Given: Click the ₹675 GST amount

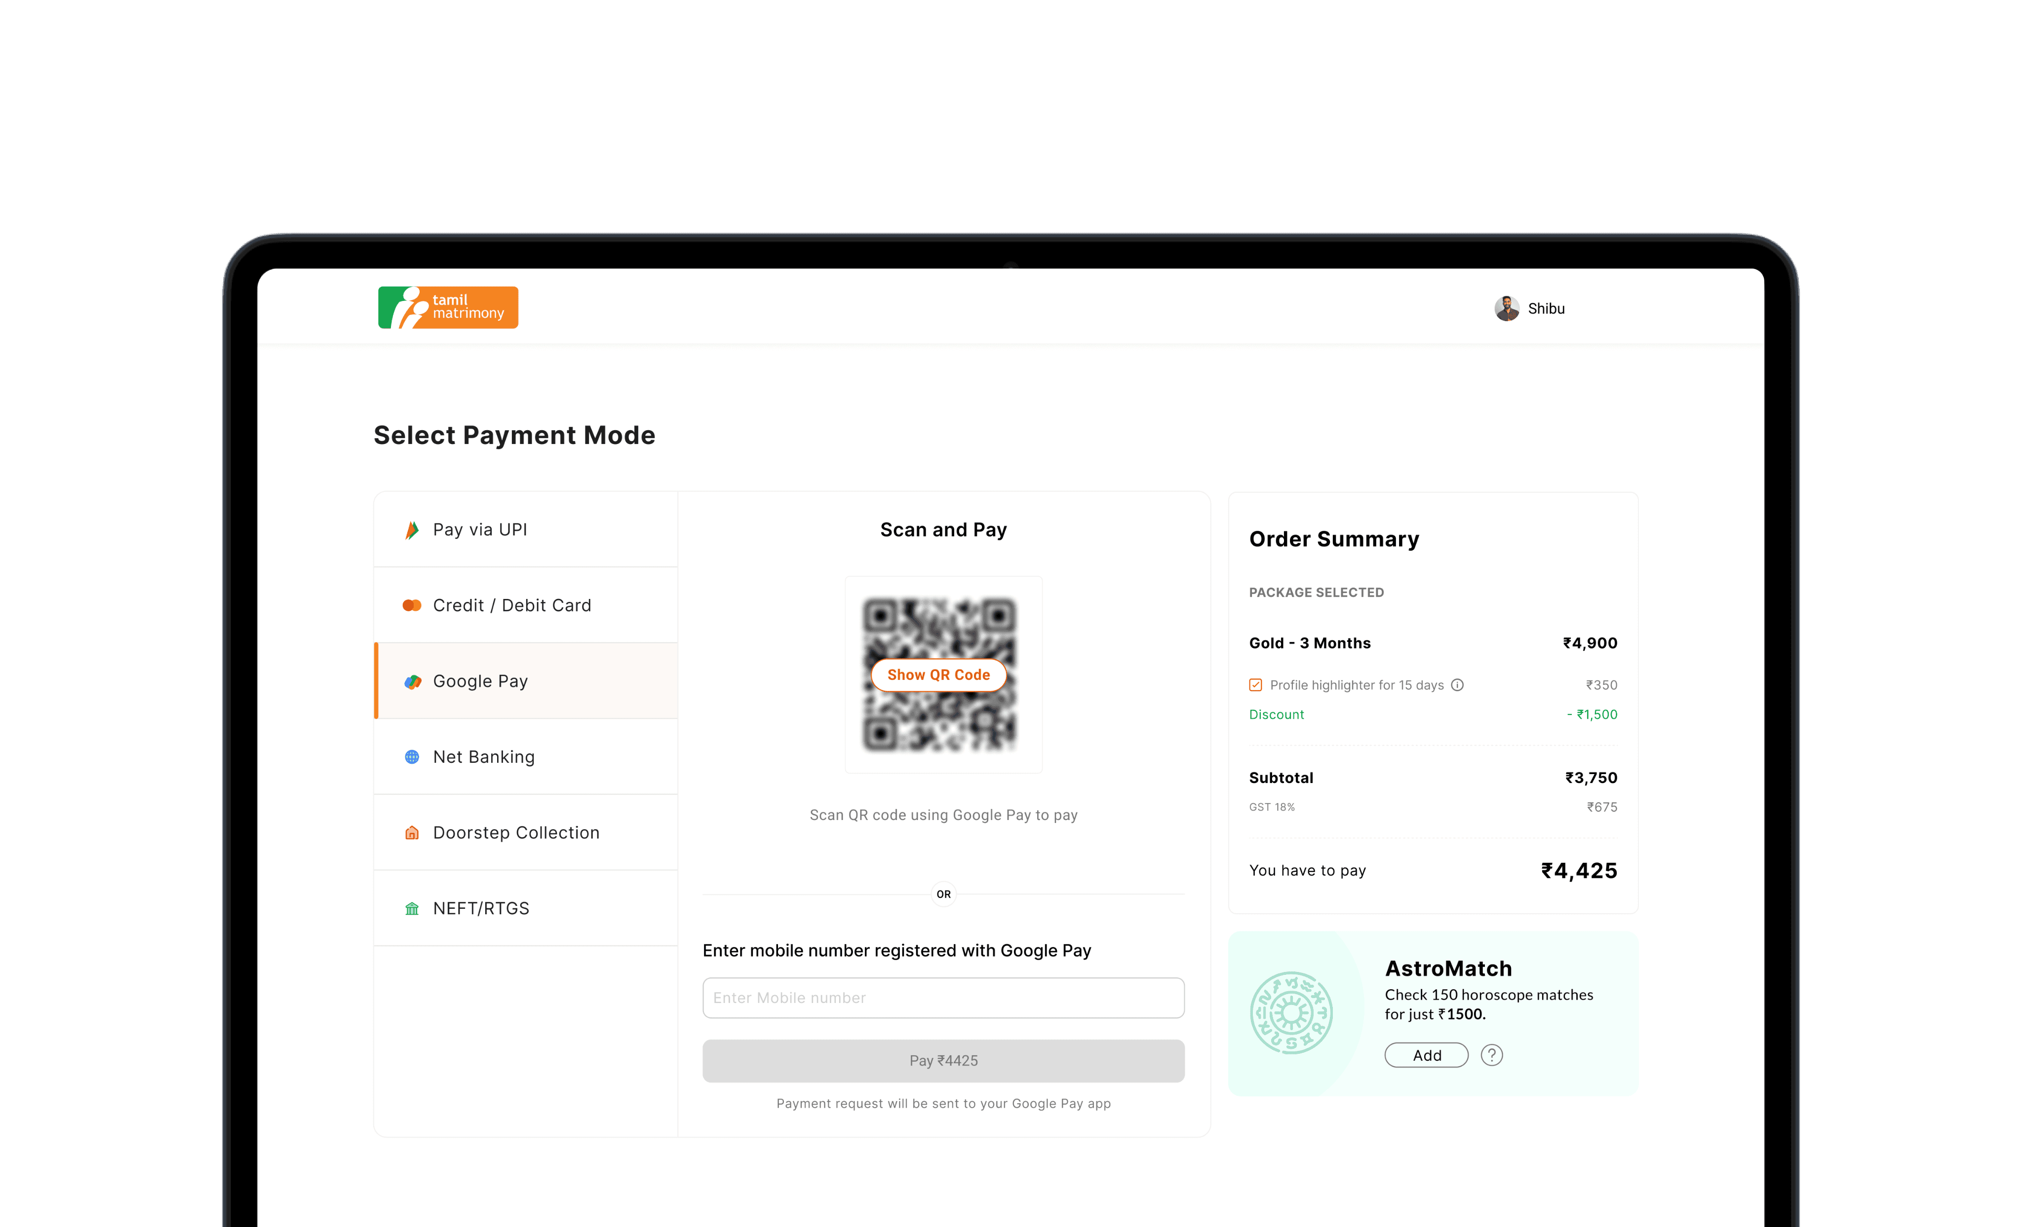Looking at the screenshot, I should 1602,807.
